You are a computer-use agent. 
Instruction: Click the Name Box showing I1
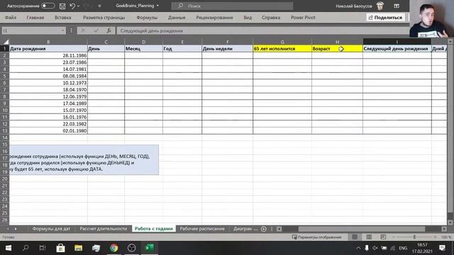pyautogui.click(x=31, y=30)
